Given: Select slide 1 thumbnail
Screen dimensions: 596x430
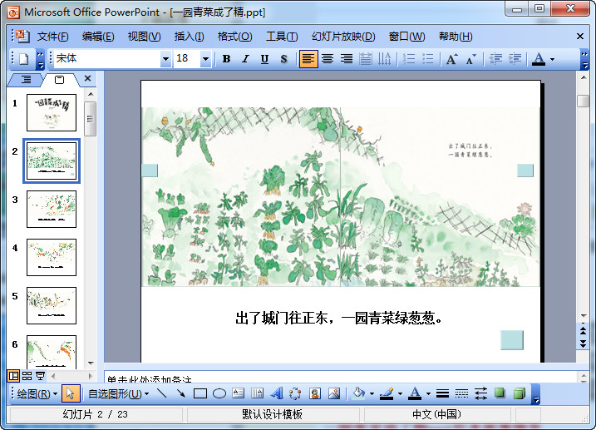Looking at the screenshot, I should coord(52,112).
